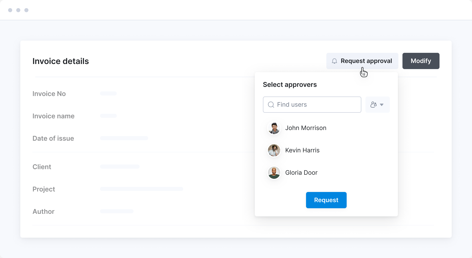This screenshot has width=472, height=258.
Task: Click the user group filter icon
Action: click(374, 105)
